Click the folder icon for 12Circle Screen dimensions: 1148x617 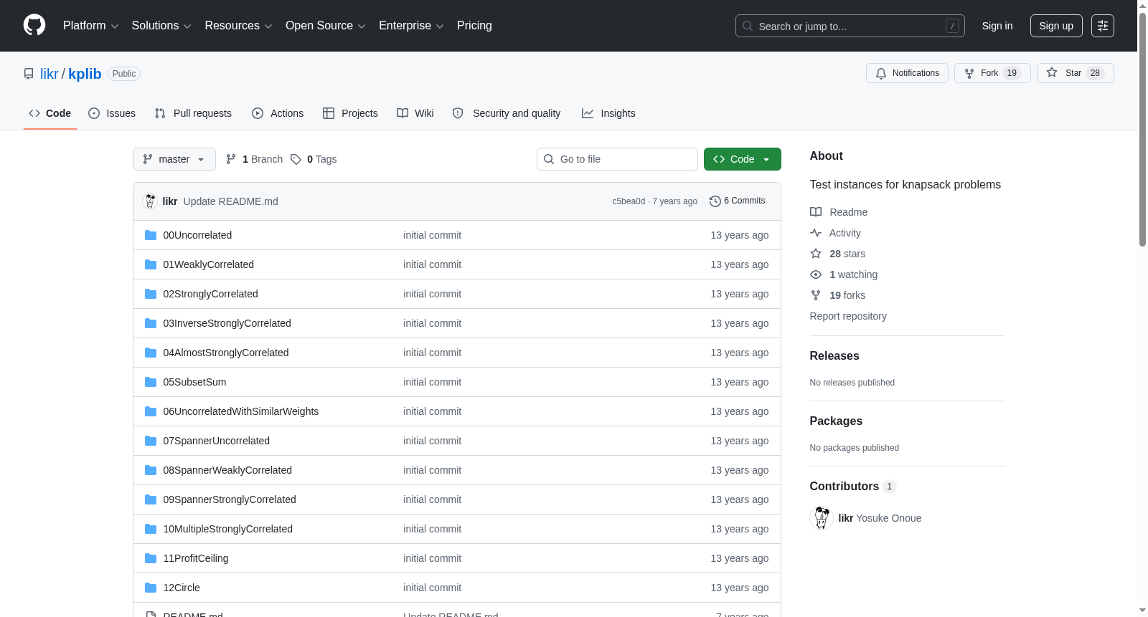click(x=151, y=588)
